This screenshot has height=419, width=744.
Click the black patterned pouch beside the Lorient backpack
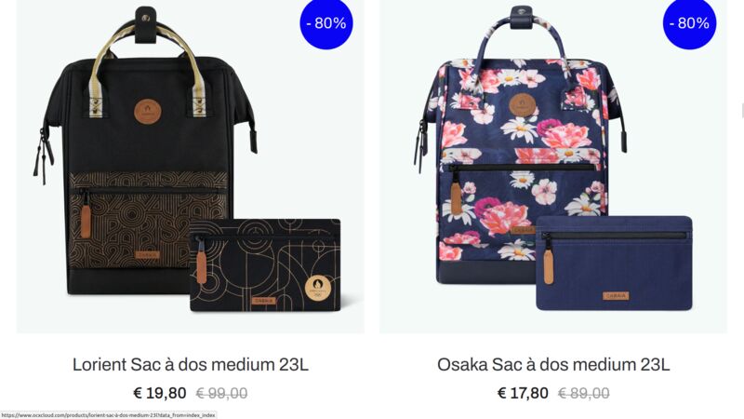pyautogui.click(x=265, y=265)
